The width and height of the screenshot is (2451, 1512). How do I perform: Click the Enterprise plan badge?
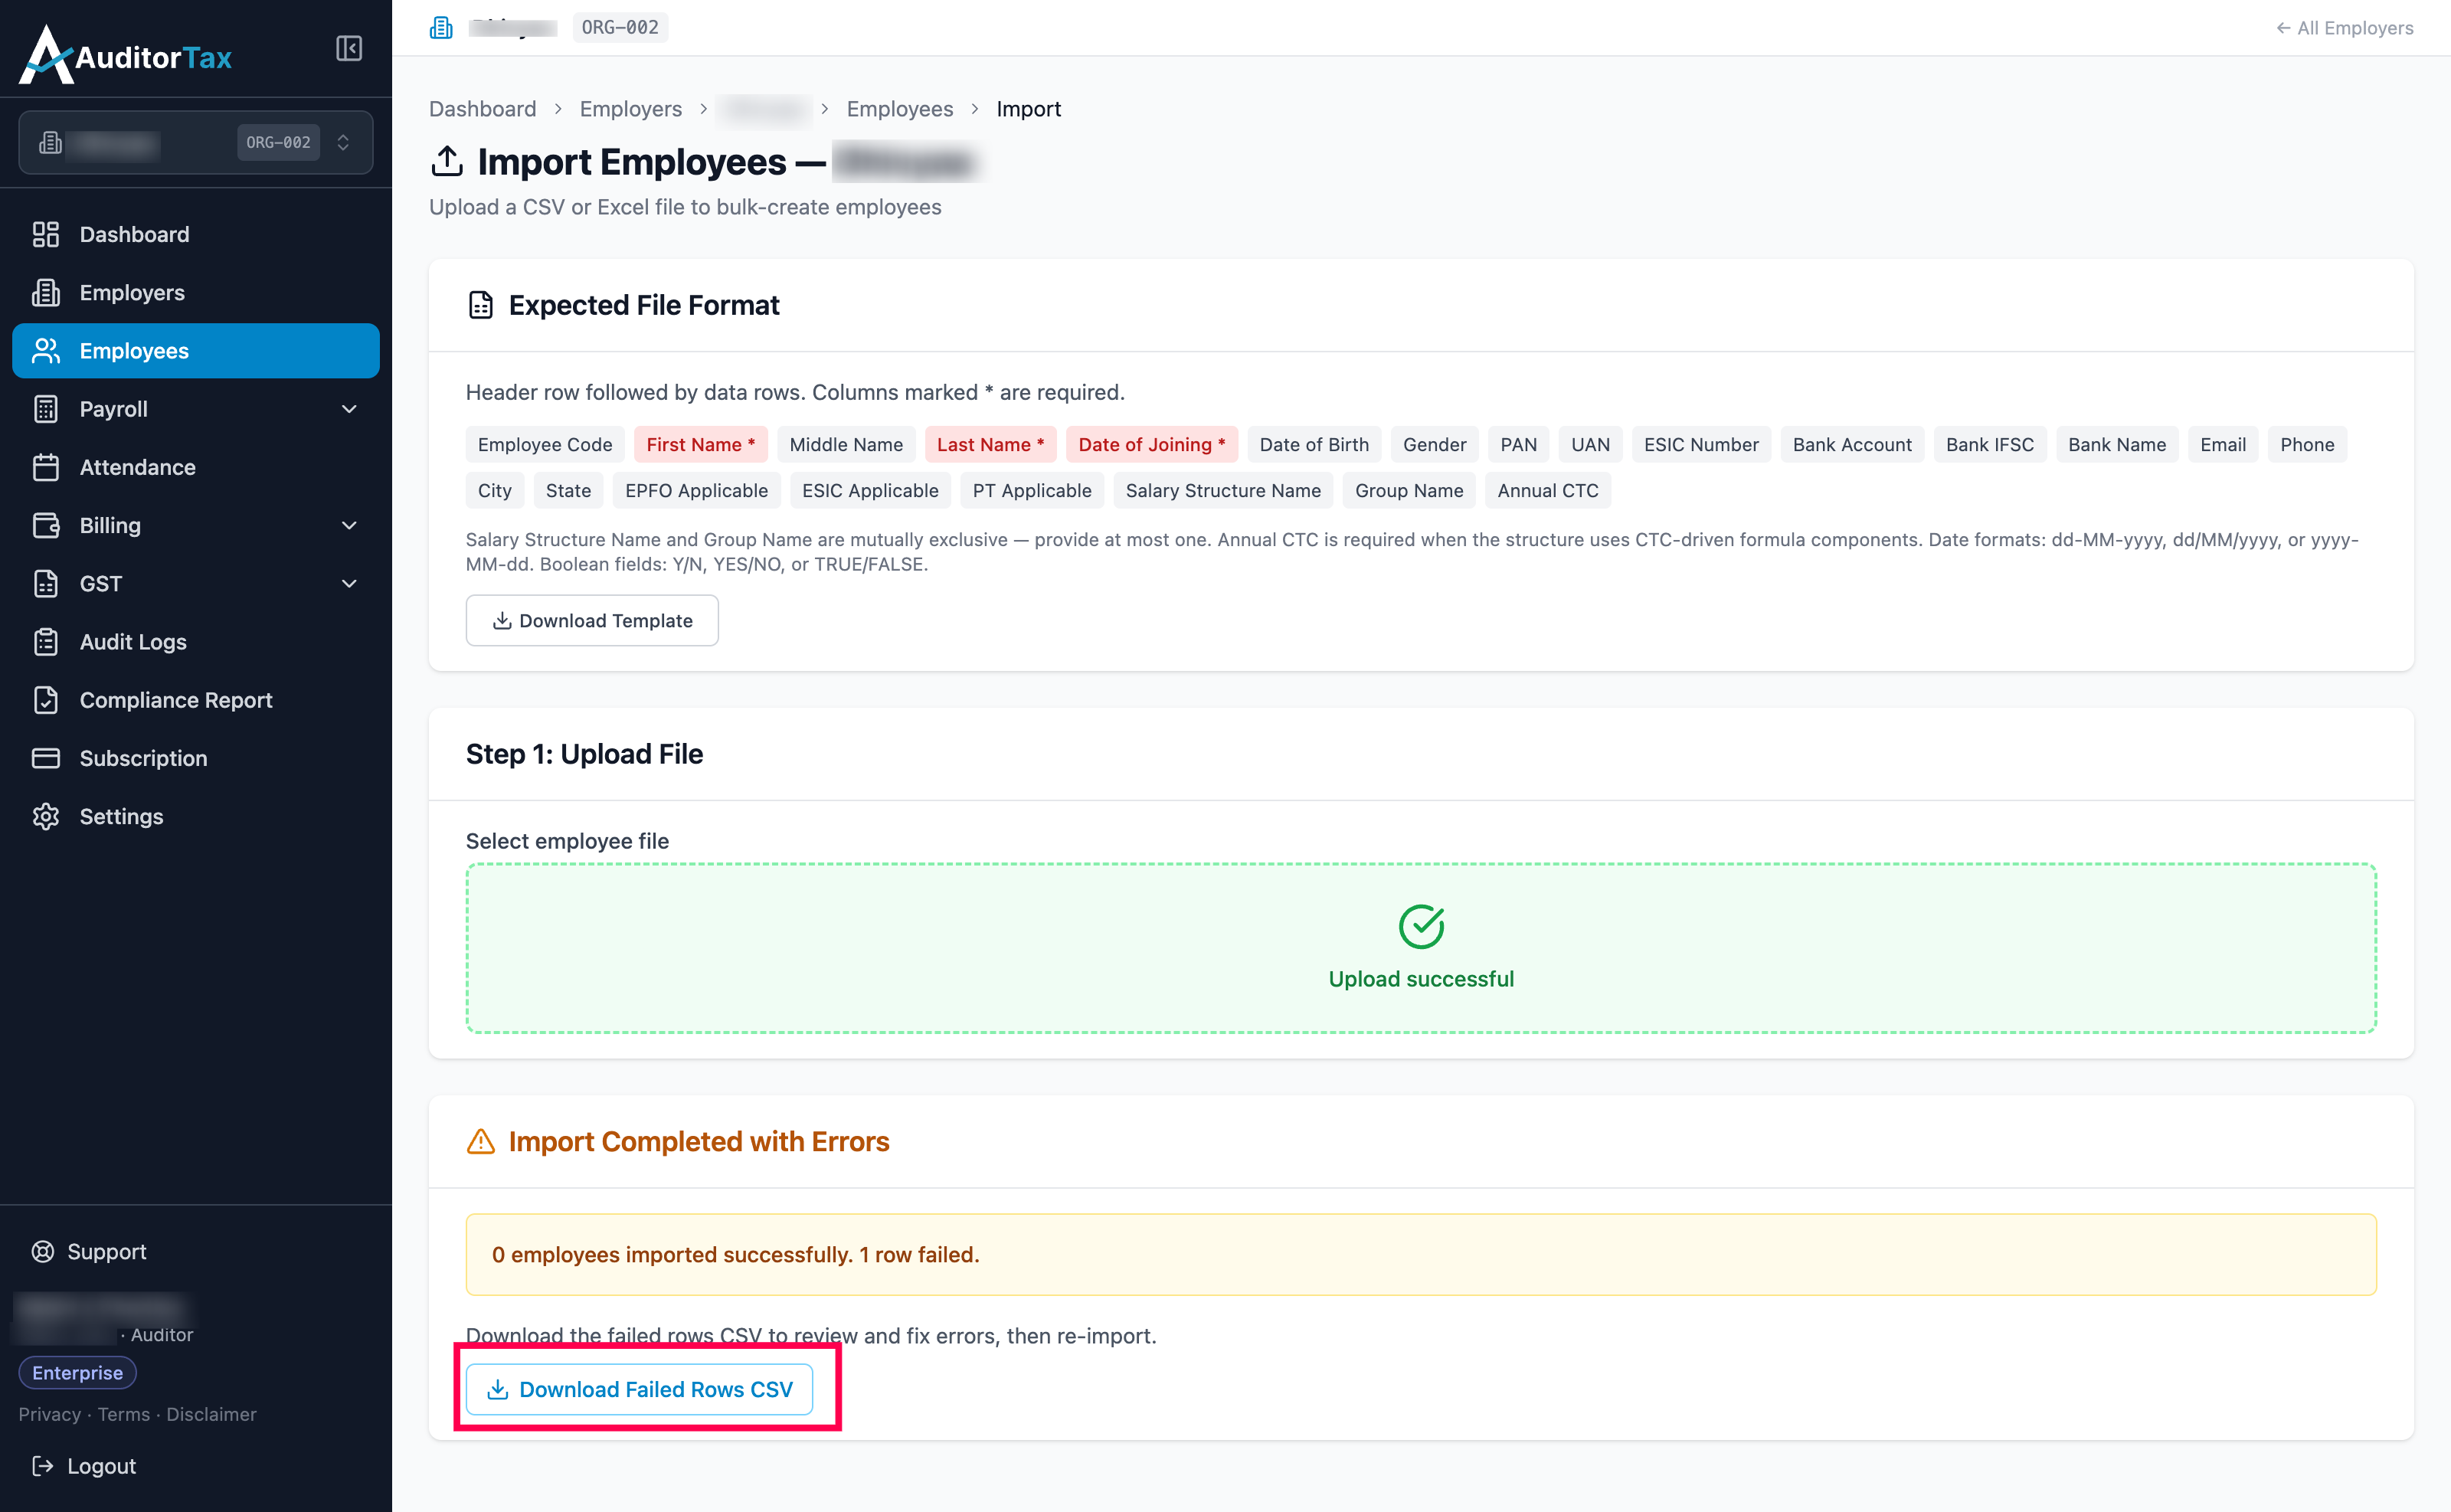(x=77, y=1373)
